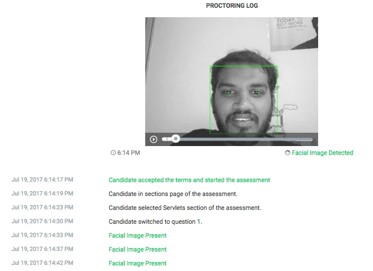Click the Jul 19, 2017 6:14:17 PM timestamp

pos(42,179)
